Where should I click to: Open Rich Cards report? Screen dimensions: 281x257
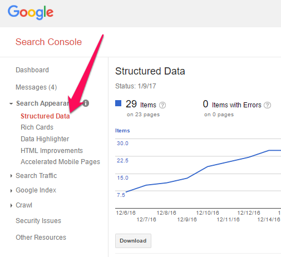tap(37, 127)
